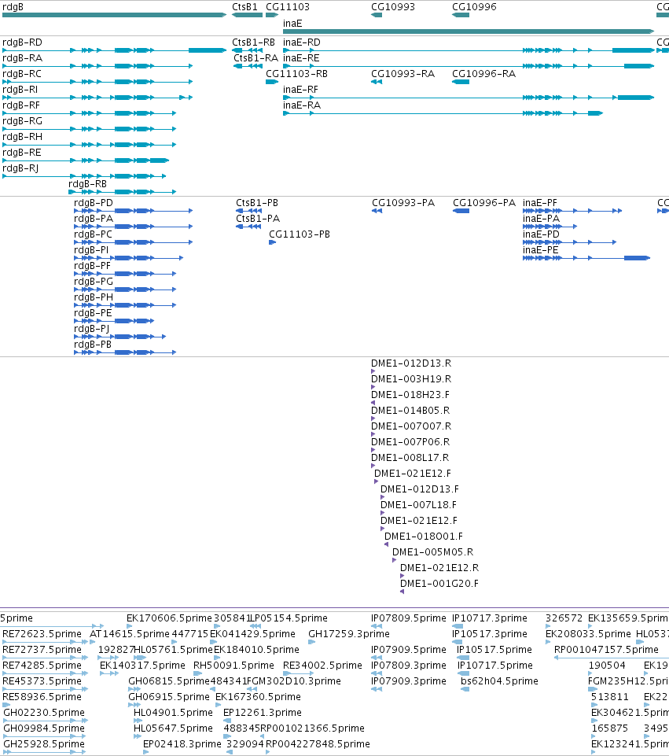The height and width of the screenshot is (756, 669).
Task: Open transcript rdgB-RE
Action: pyautogui.click(x=22, y=153)
